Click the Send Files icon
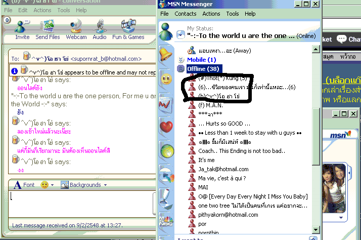This screenshot has width=361, height=240. [47, 26]
